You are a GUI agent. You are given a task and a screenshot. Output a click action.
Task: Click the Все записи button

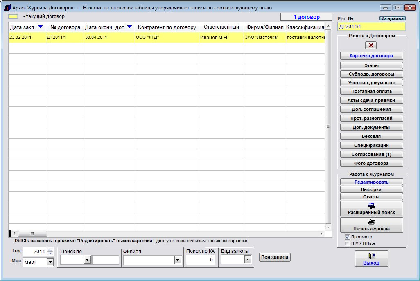coord(275,257)
